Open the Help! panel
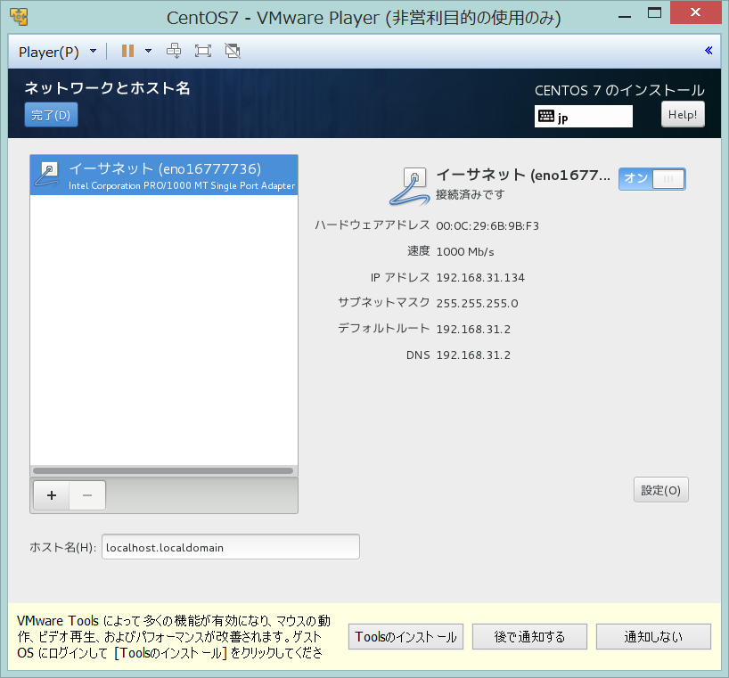The image size is (729, 678). point(683,113)
